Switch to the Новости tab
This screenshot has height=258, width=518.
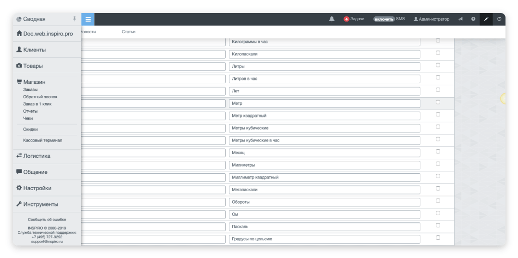click(88, 32)
